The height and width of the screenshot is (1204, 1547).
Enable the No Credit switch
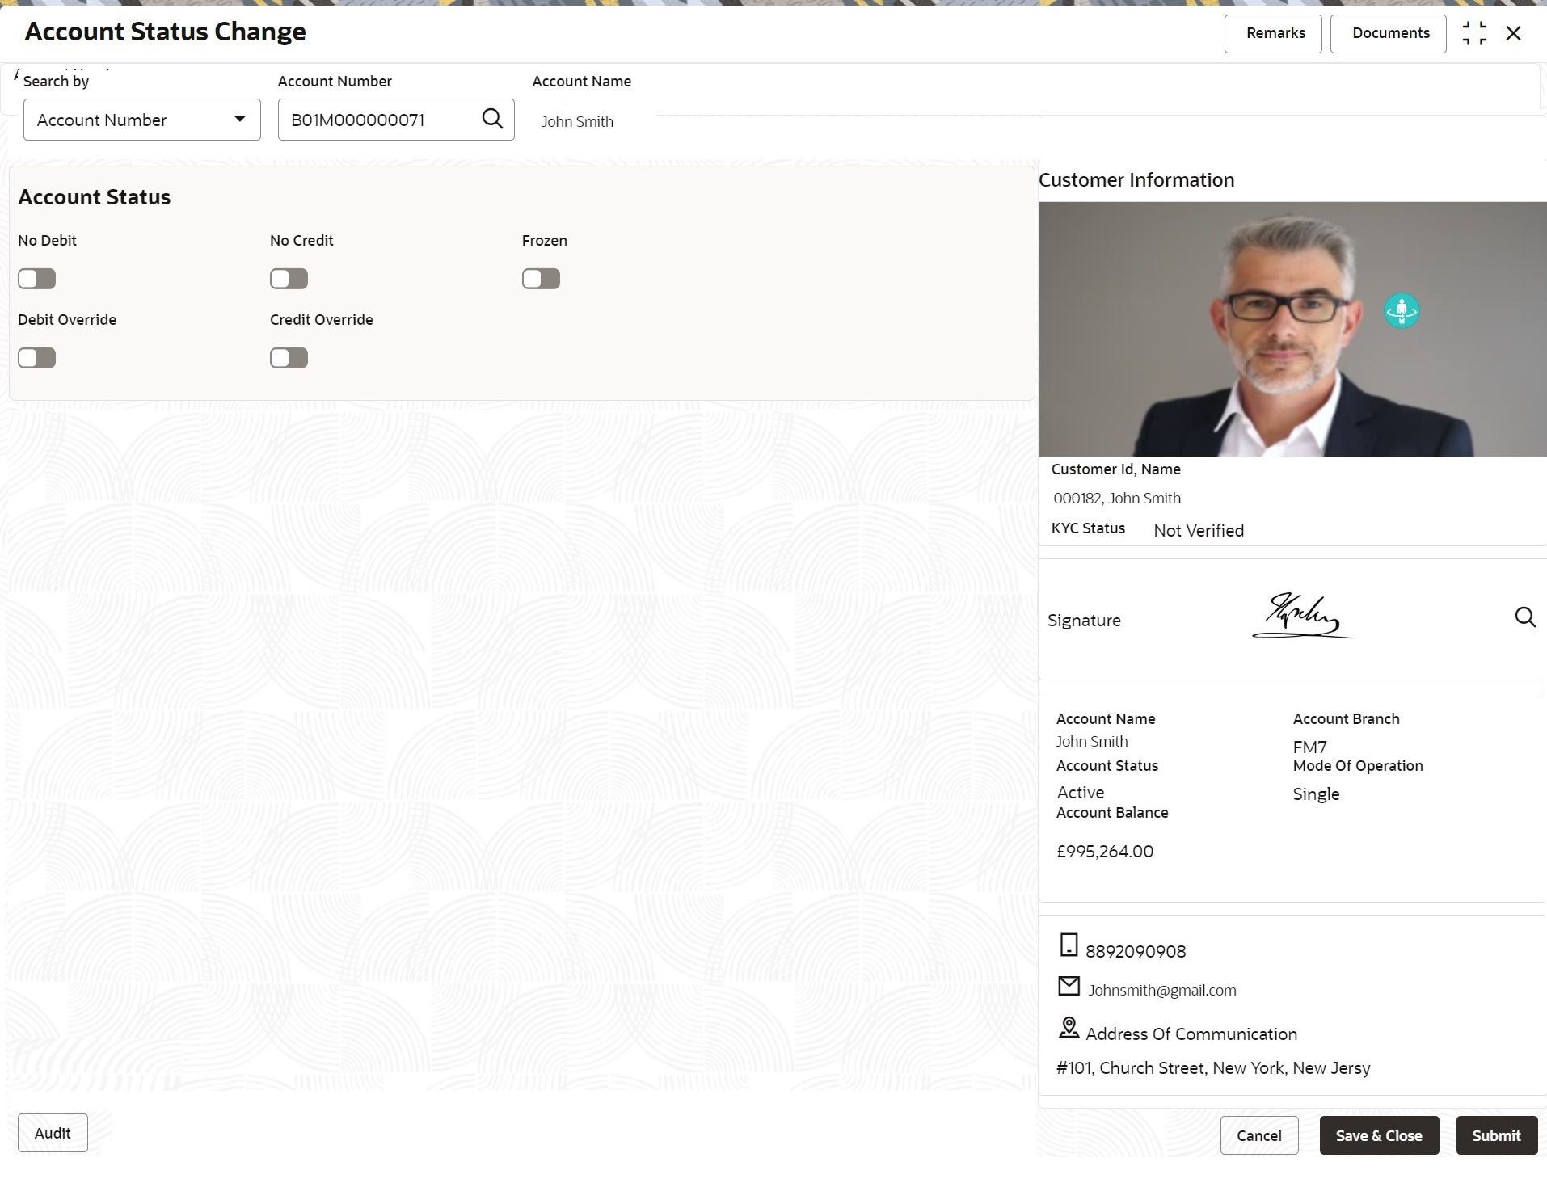[289, 279]
